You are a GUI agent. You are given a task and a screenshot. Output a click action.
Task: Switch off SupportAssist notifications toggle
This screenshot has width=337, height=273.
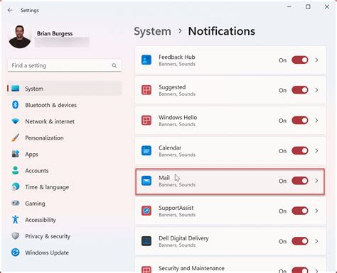pos(300,211)
